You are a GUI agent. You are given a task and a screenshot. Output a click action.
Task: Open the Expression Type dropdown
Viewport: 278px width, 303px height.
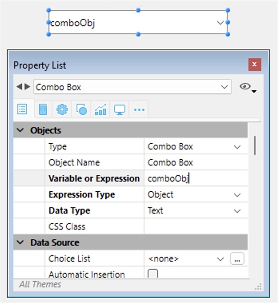[x=237, y=195]
